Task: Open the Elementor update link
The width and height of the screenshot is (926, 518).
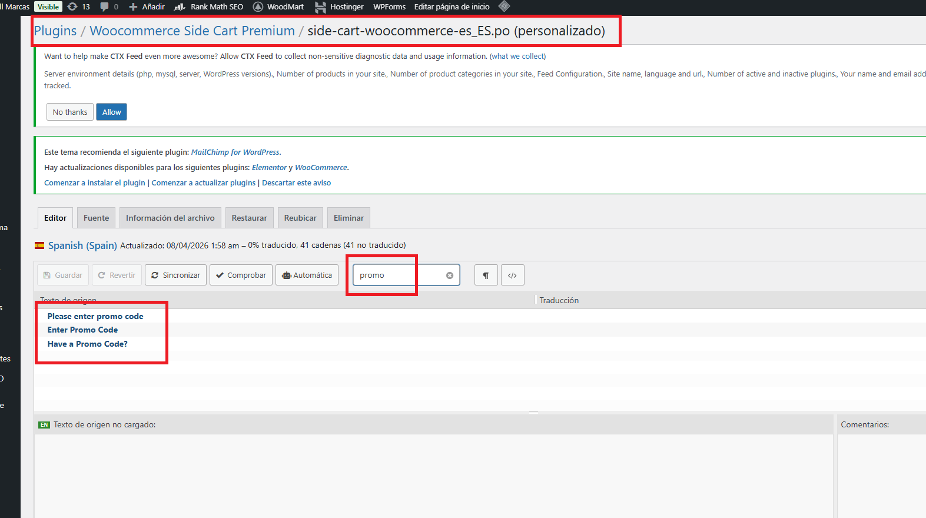Action: tap(269, 167)
